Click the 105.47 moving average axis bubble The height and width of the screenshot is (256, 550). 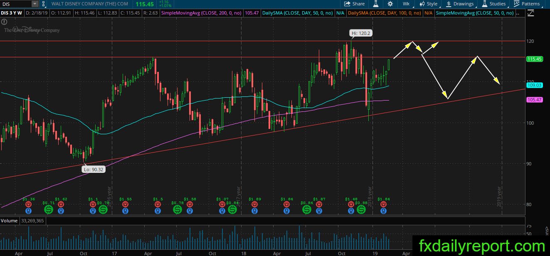[x=535, y=100]
